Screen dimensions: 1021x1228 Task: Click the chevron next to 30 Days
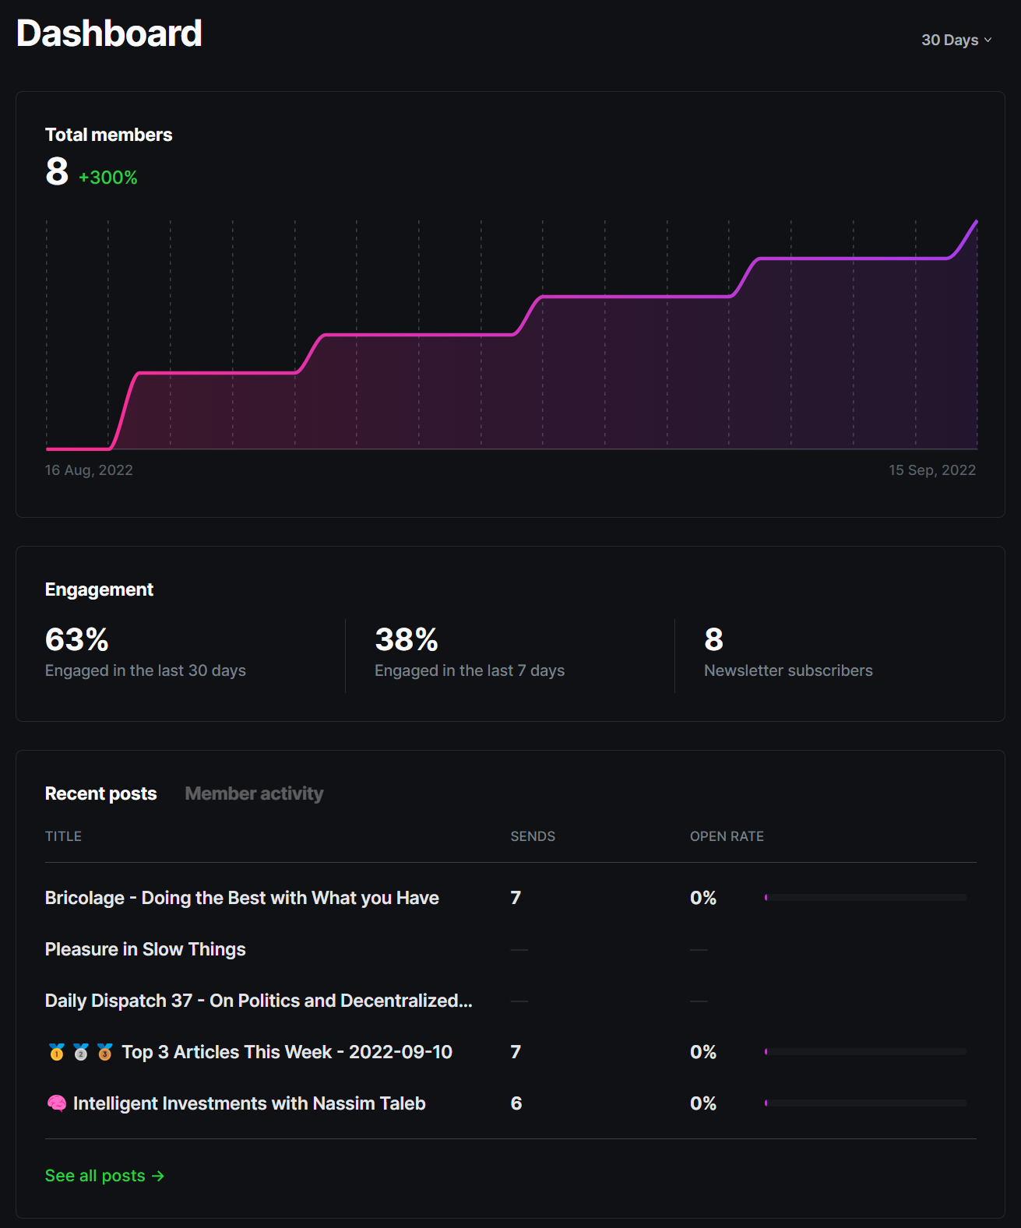point(988,40)
